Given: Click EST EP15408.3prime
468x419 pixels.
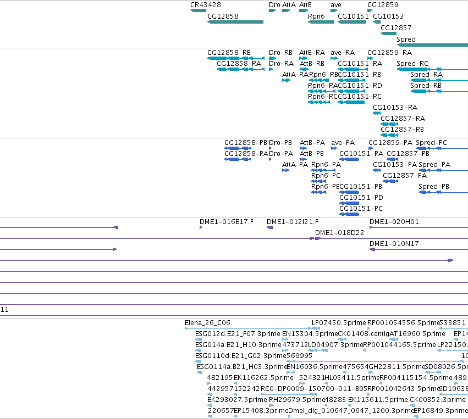Looking at the screenshot, I should [x=235, y=416].
